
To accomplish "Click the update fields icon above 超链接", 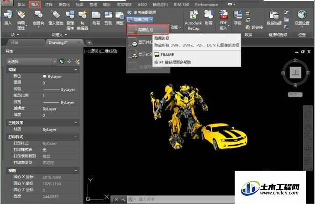I will click(x=247, y=13).
